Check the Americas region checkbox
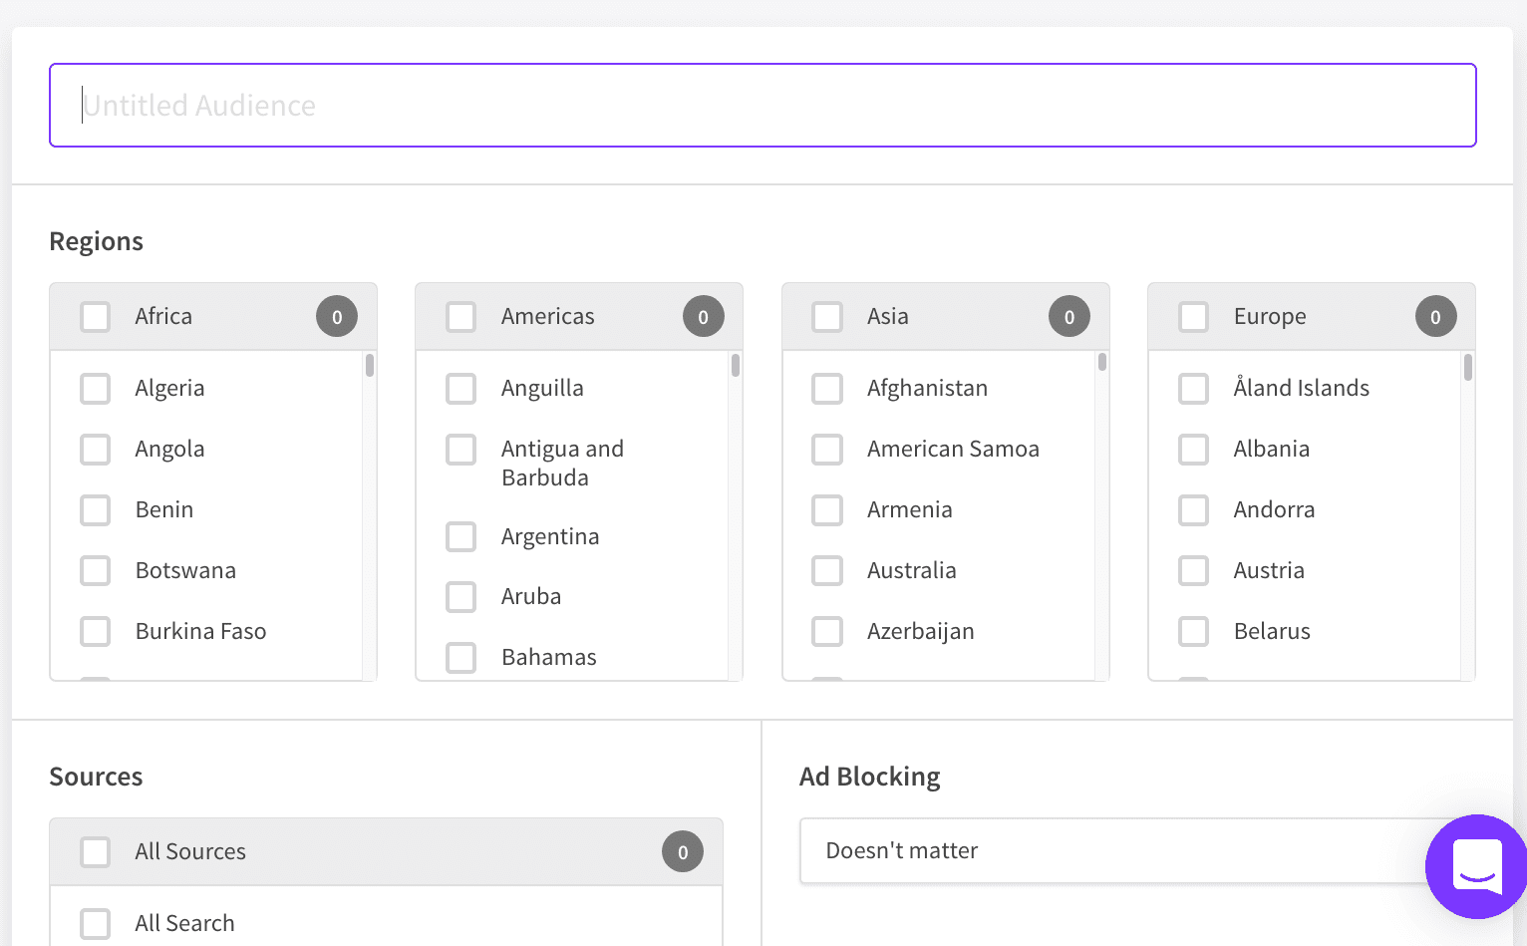1527x946 pixels. [461, 317]
